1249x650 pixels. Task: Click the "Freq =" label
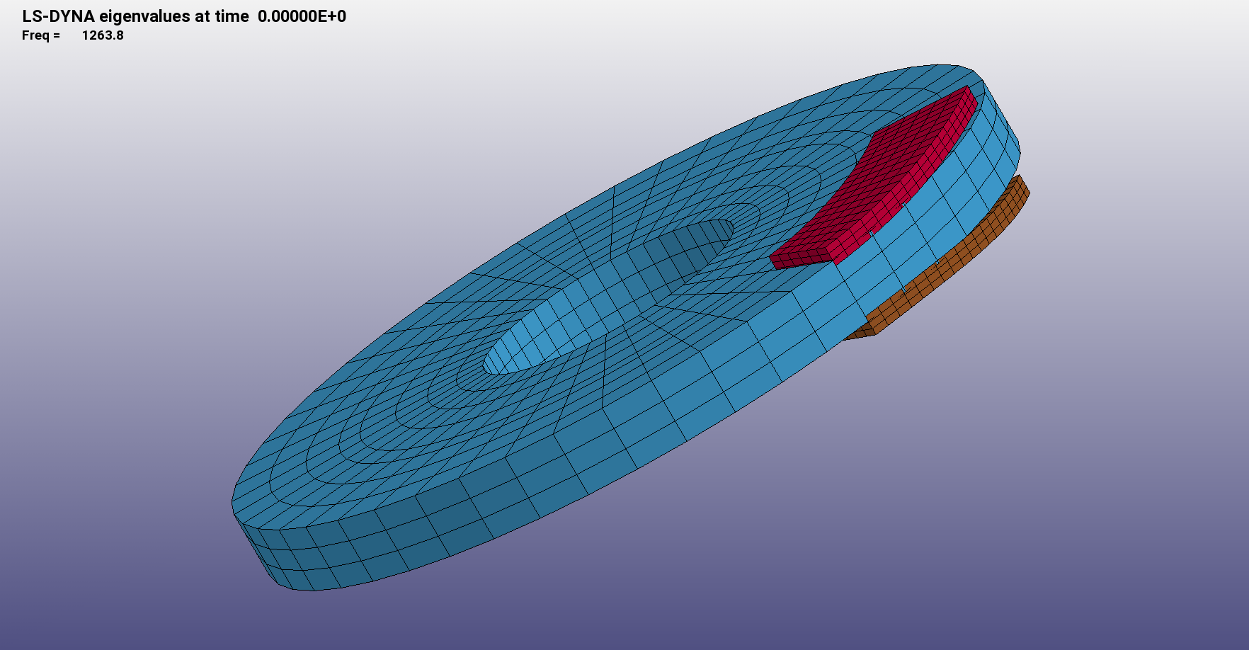pyautogui.click(x=40, y=35)
